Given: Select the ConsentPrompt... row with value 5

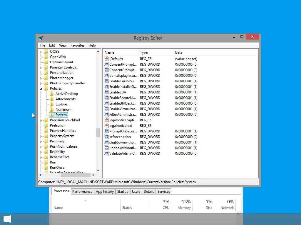Looking at the screenshot, I should pyautogui.click(x=151, y=64).
